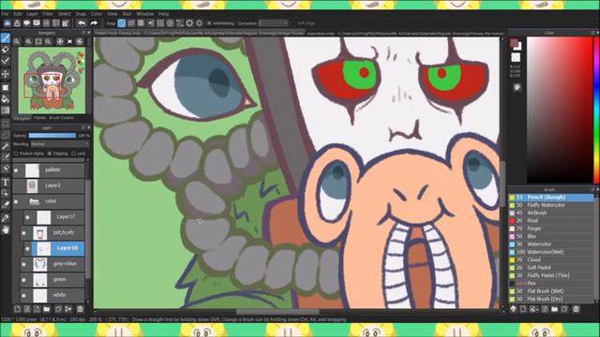Click the layer list scrollbar
Image resolution: width=600 pixels, height=337 pixels.
tap(88, 229)
